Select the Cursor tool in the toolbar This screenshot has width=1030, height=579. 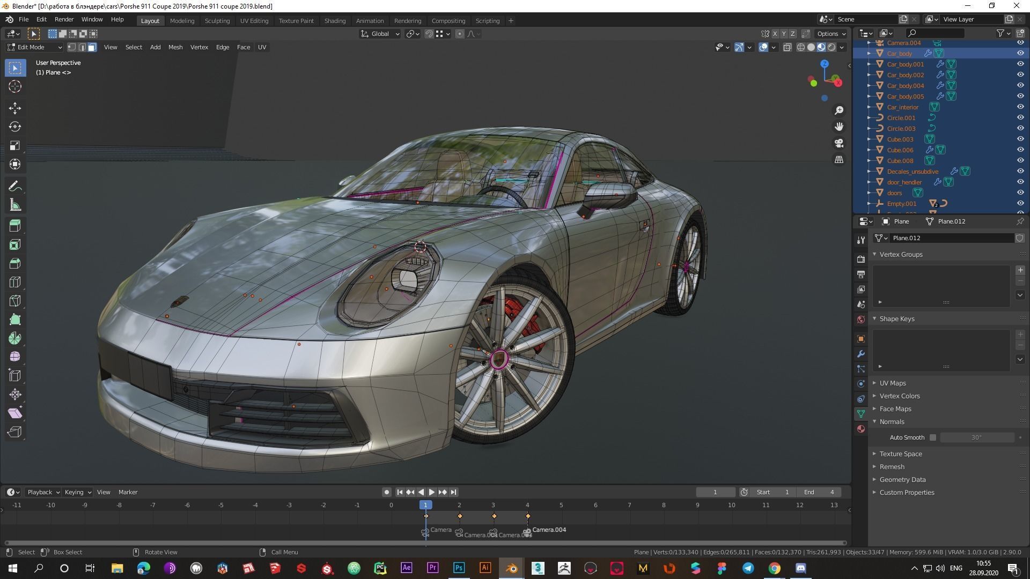15,86
